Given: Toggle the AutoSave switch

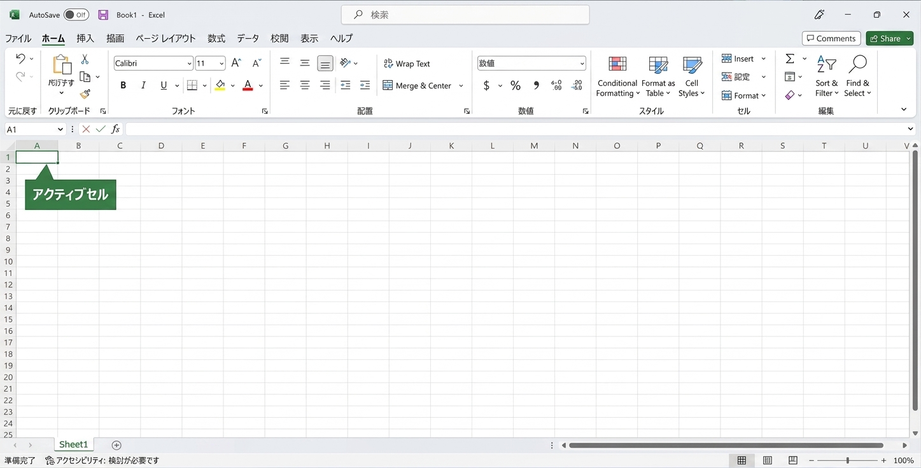Looking at the screenshot, I should 76,15.
